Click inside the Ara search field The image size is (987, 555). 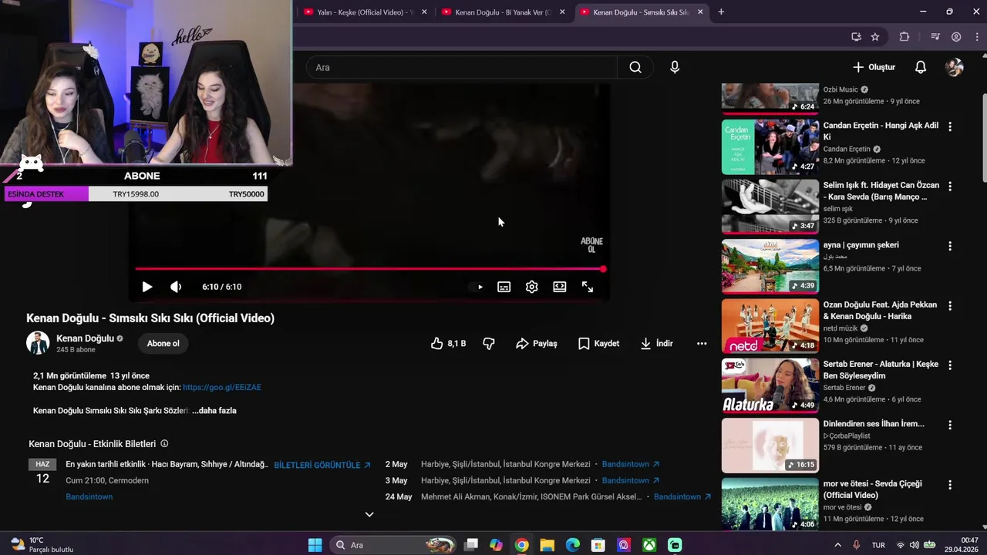(461, 67)
